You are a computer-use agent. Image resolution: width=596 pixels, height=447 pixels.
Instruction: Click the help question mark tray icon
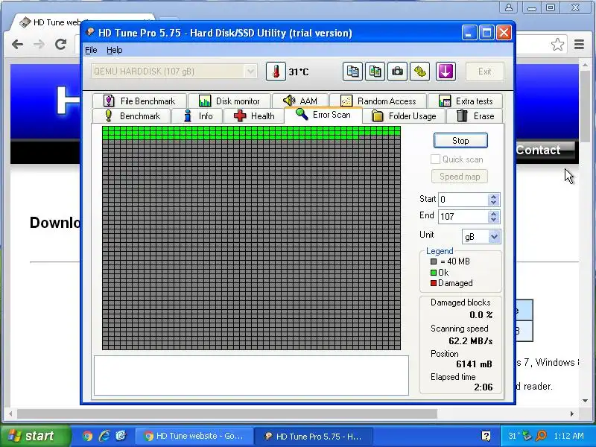(x=486, y=436)
